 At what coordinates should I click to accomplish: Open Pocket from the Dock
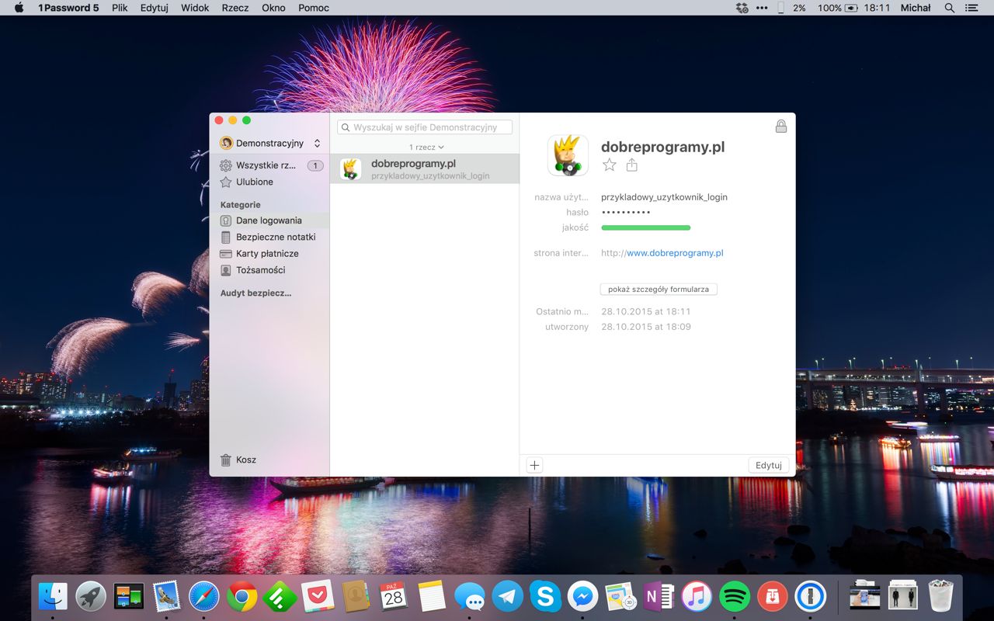click(318, 596)
